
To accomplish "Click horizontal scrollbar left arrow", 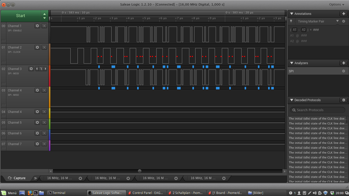I will [x=51, y=171].
